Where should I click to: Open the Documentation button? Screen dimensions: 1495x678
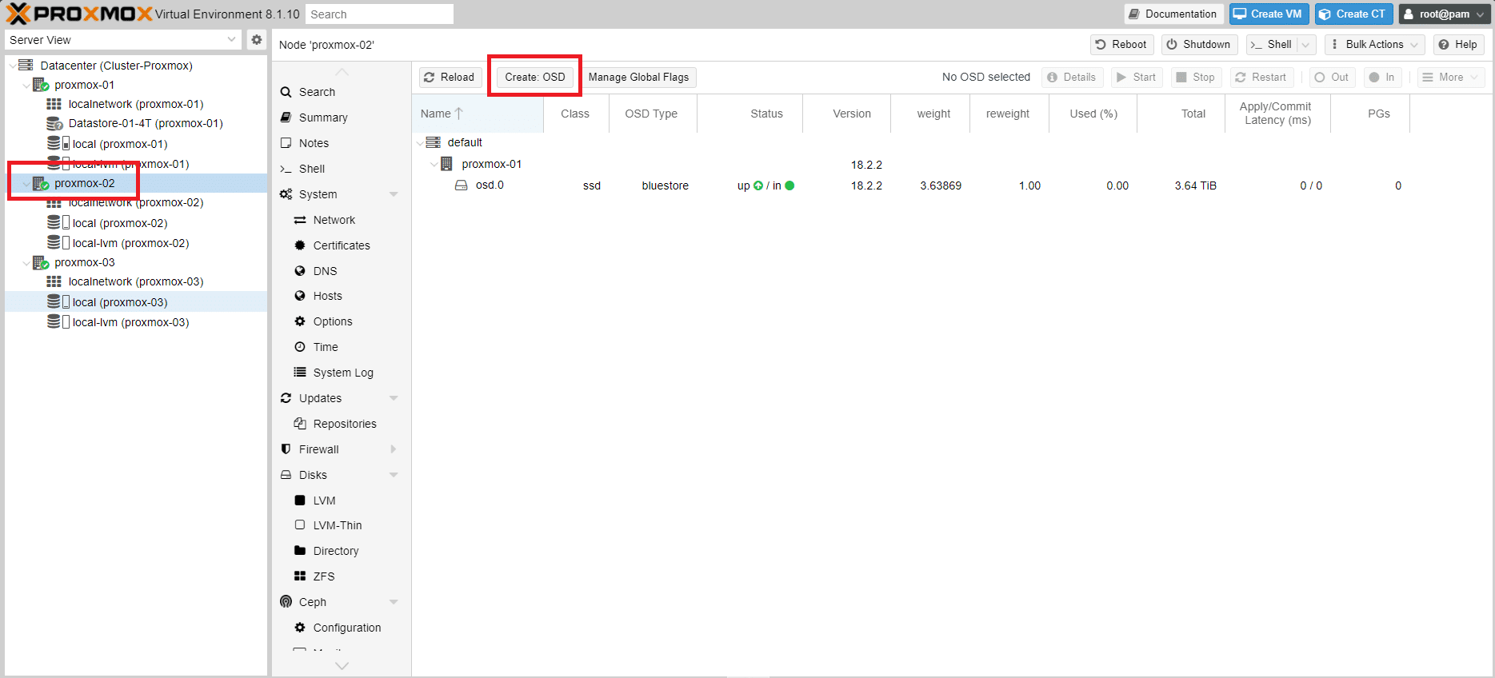pyautogui.click(x=1174, y=14)
